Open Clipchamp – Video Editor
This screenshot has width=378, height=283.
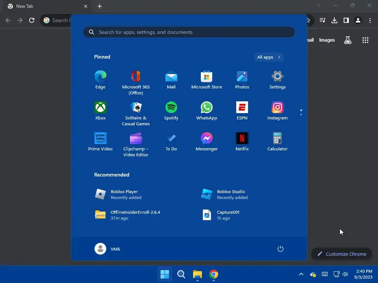point(136,145)
